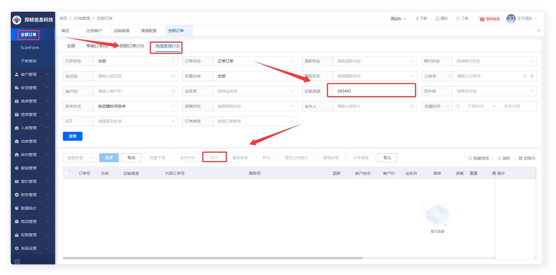Click the horizontal scrollbar under the table

pyautogui.click(x=212, y=258)
